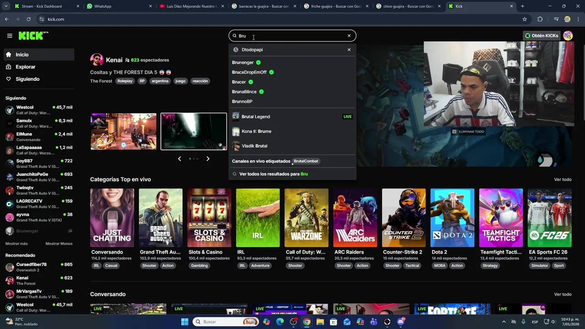Open Cursedfiber78 recommended channel
Viewport: 585px width, 329px height.
39,267
